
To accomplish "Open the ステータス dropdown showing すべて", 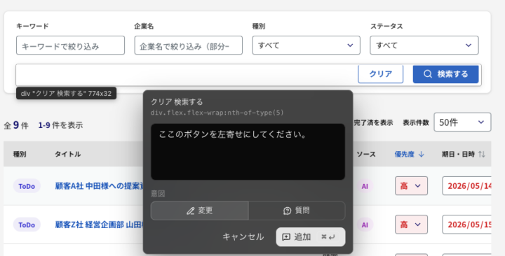I will point(424,45).
